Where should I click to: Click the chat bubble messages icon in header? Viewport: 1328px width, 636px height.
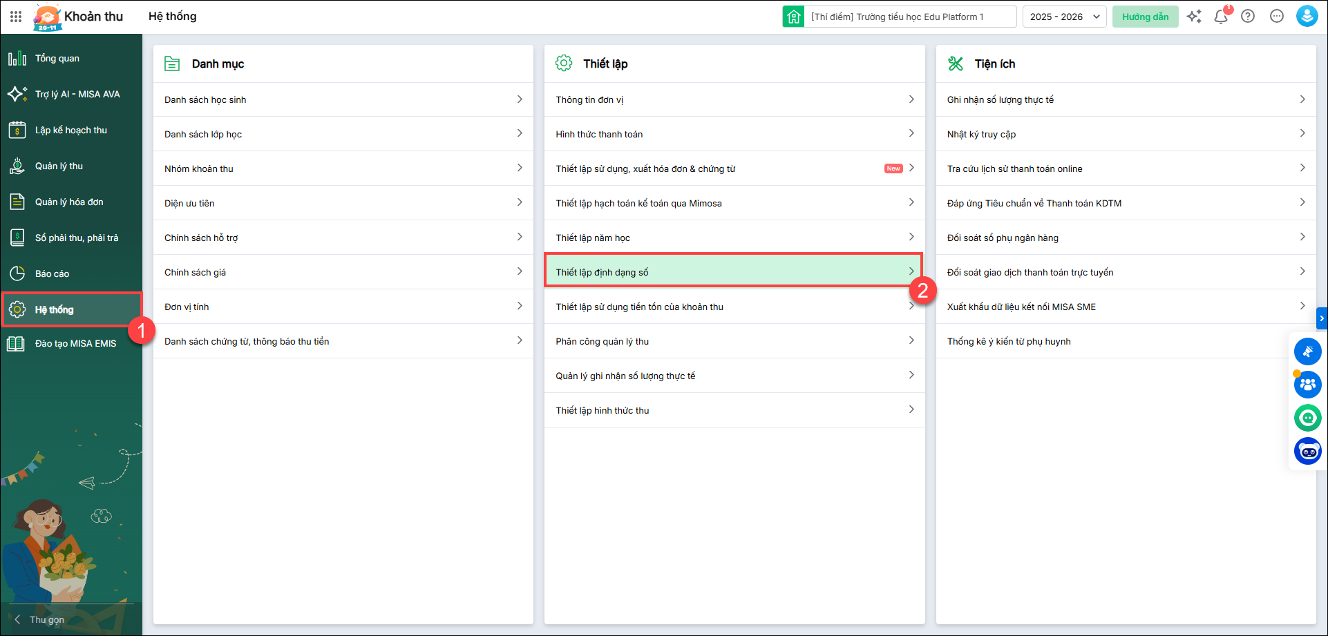1277,17
